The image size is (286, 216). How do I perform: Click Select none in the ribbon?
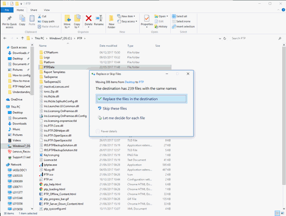[181, 21]
